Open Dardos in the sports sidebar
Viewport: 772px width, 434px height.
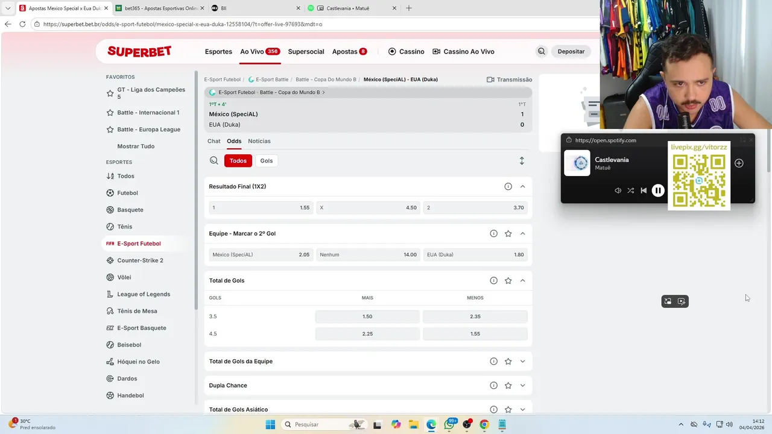click(x=127, y=379)
